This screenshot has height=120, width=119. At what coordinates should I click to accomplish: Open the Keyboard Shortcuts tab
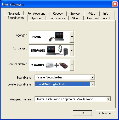coord(99,18)
